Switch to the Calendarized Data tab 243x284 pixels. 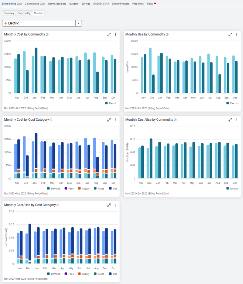click(35, 4)
